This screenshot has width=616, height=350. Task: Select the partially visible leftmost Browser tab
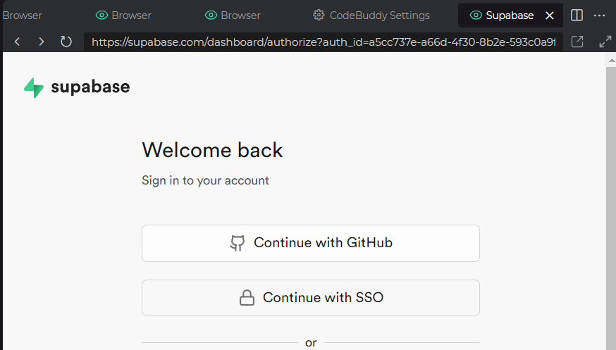tap(22, 15)
